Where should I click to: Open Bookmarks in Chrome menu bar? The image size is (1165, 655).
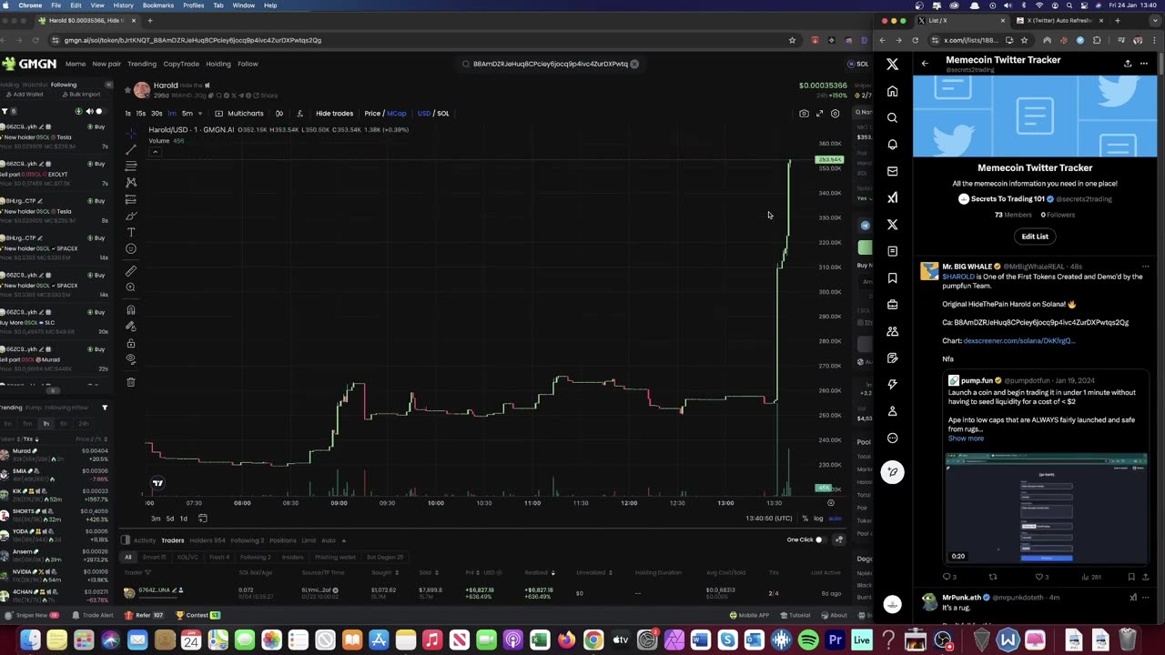pyautogui.click(x=158, y=5)
